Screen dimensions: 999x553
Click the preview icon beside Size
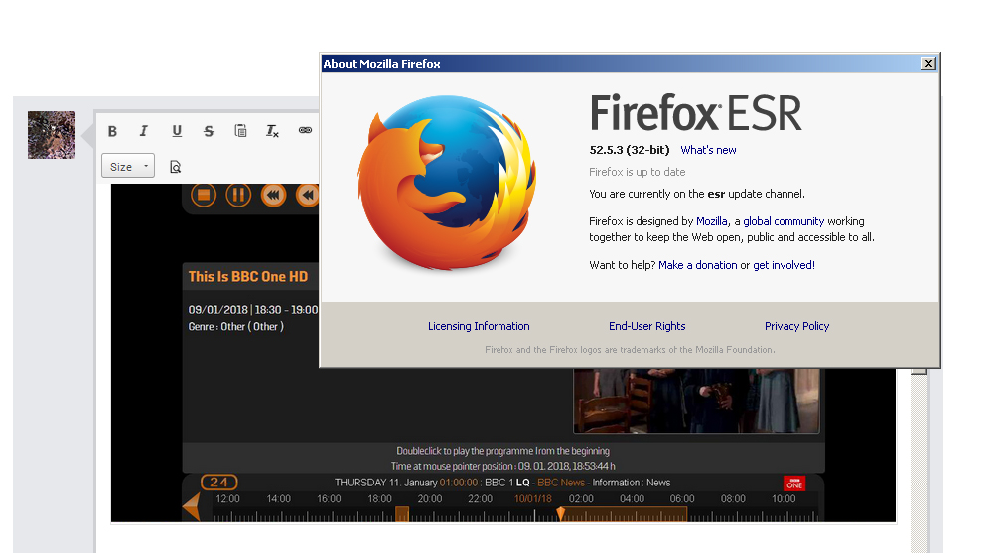pos(175,167)
